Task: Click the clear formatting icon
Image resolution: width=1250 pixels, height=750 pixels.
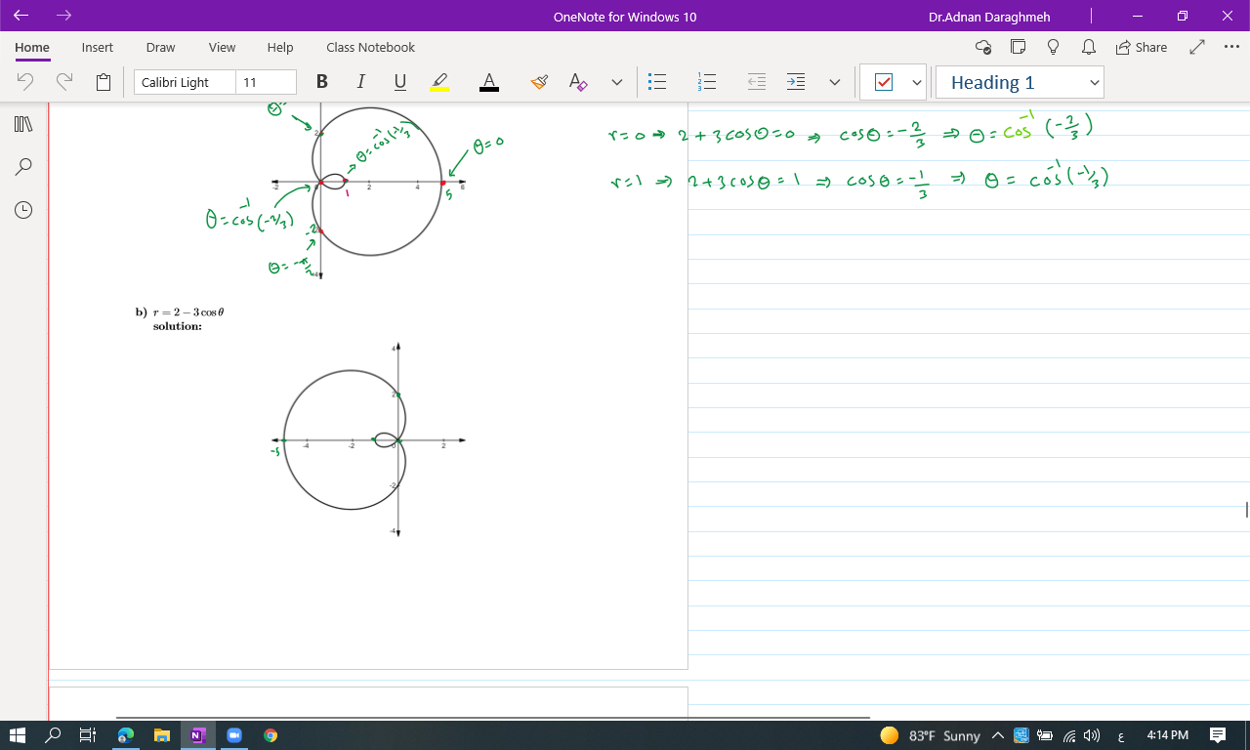Action: tap(578, 82)
